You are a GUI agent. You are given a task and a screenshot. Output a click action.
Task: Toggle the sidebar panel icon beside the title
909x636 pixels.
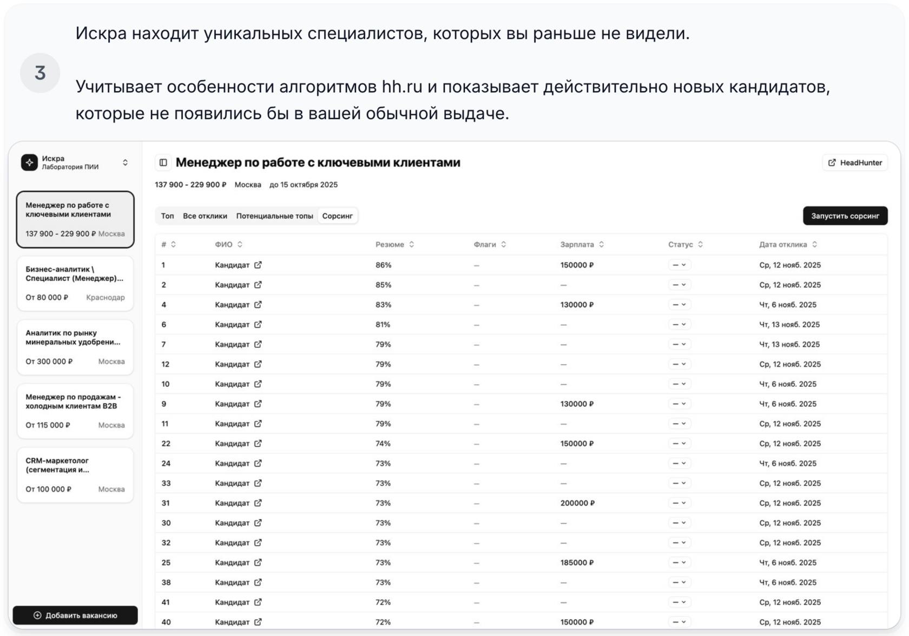coord(163,163)
